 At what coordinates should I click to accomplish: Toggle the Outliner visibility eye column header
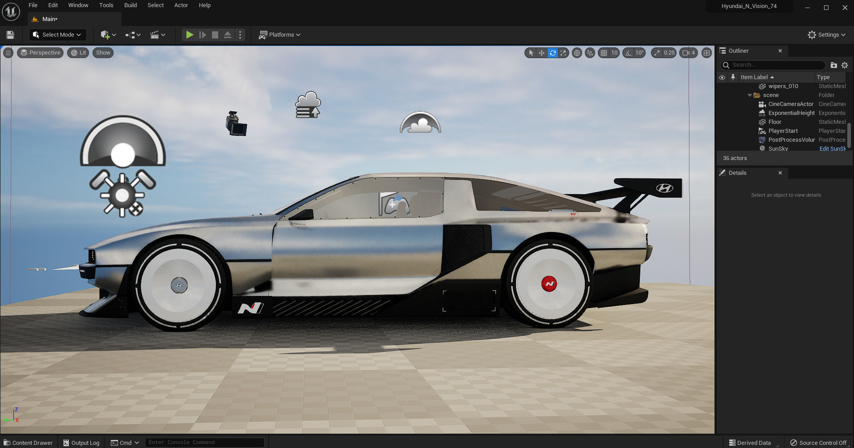coord(722,77)
